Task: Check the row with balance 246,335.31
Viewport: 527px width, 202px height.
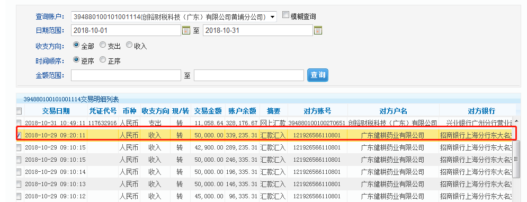Action: (19, 160)
